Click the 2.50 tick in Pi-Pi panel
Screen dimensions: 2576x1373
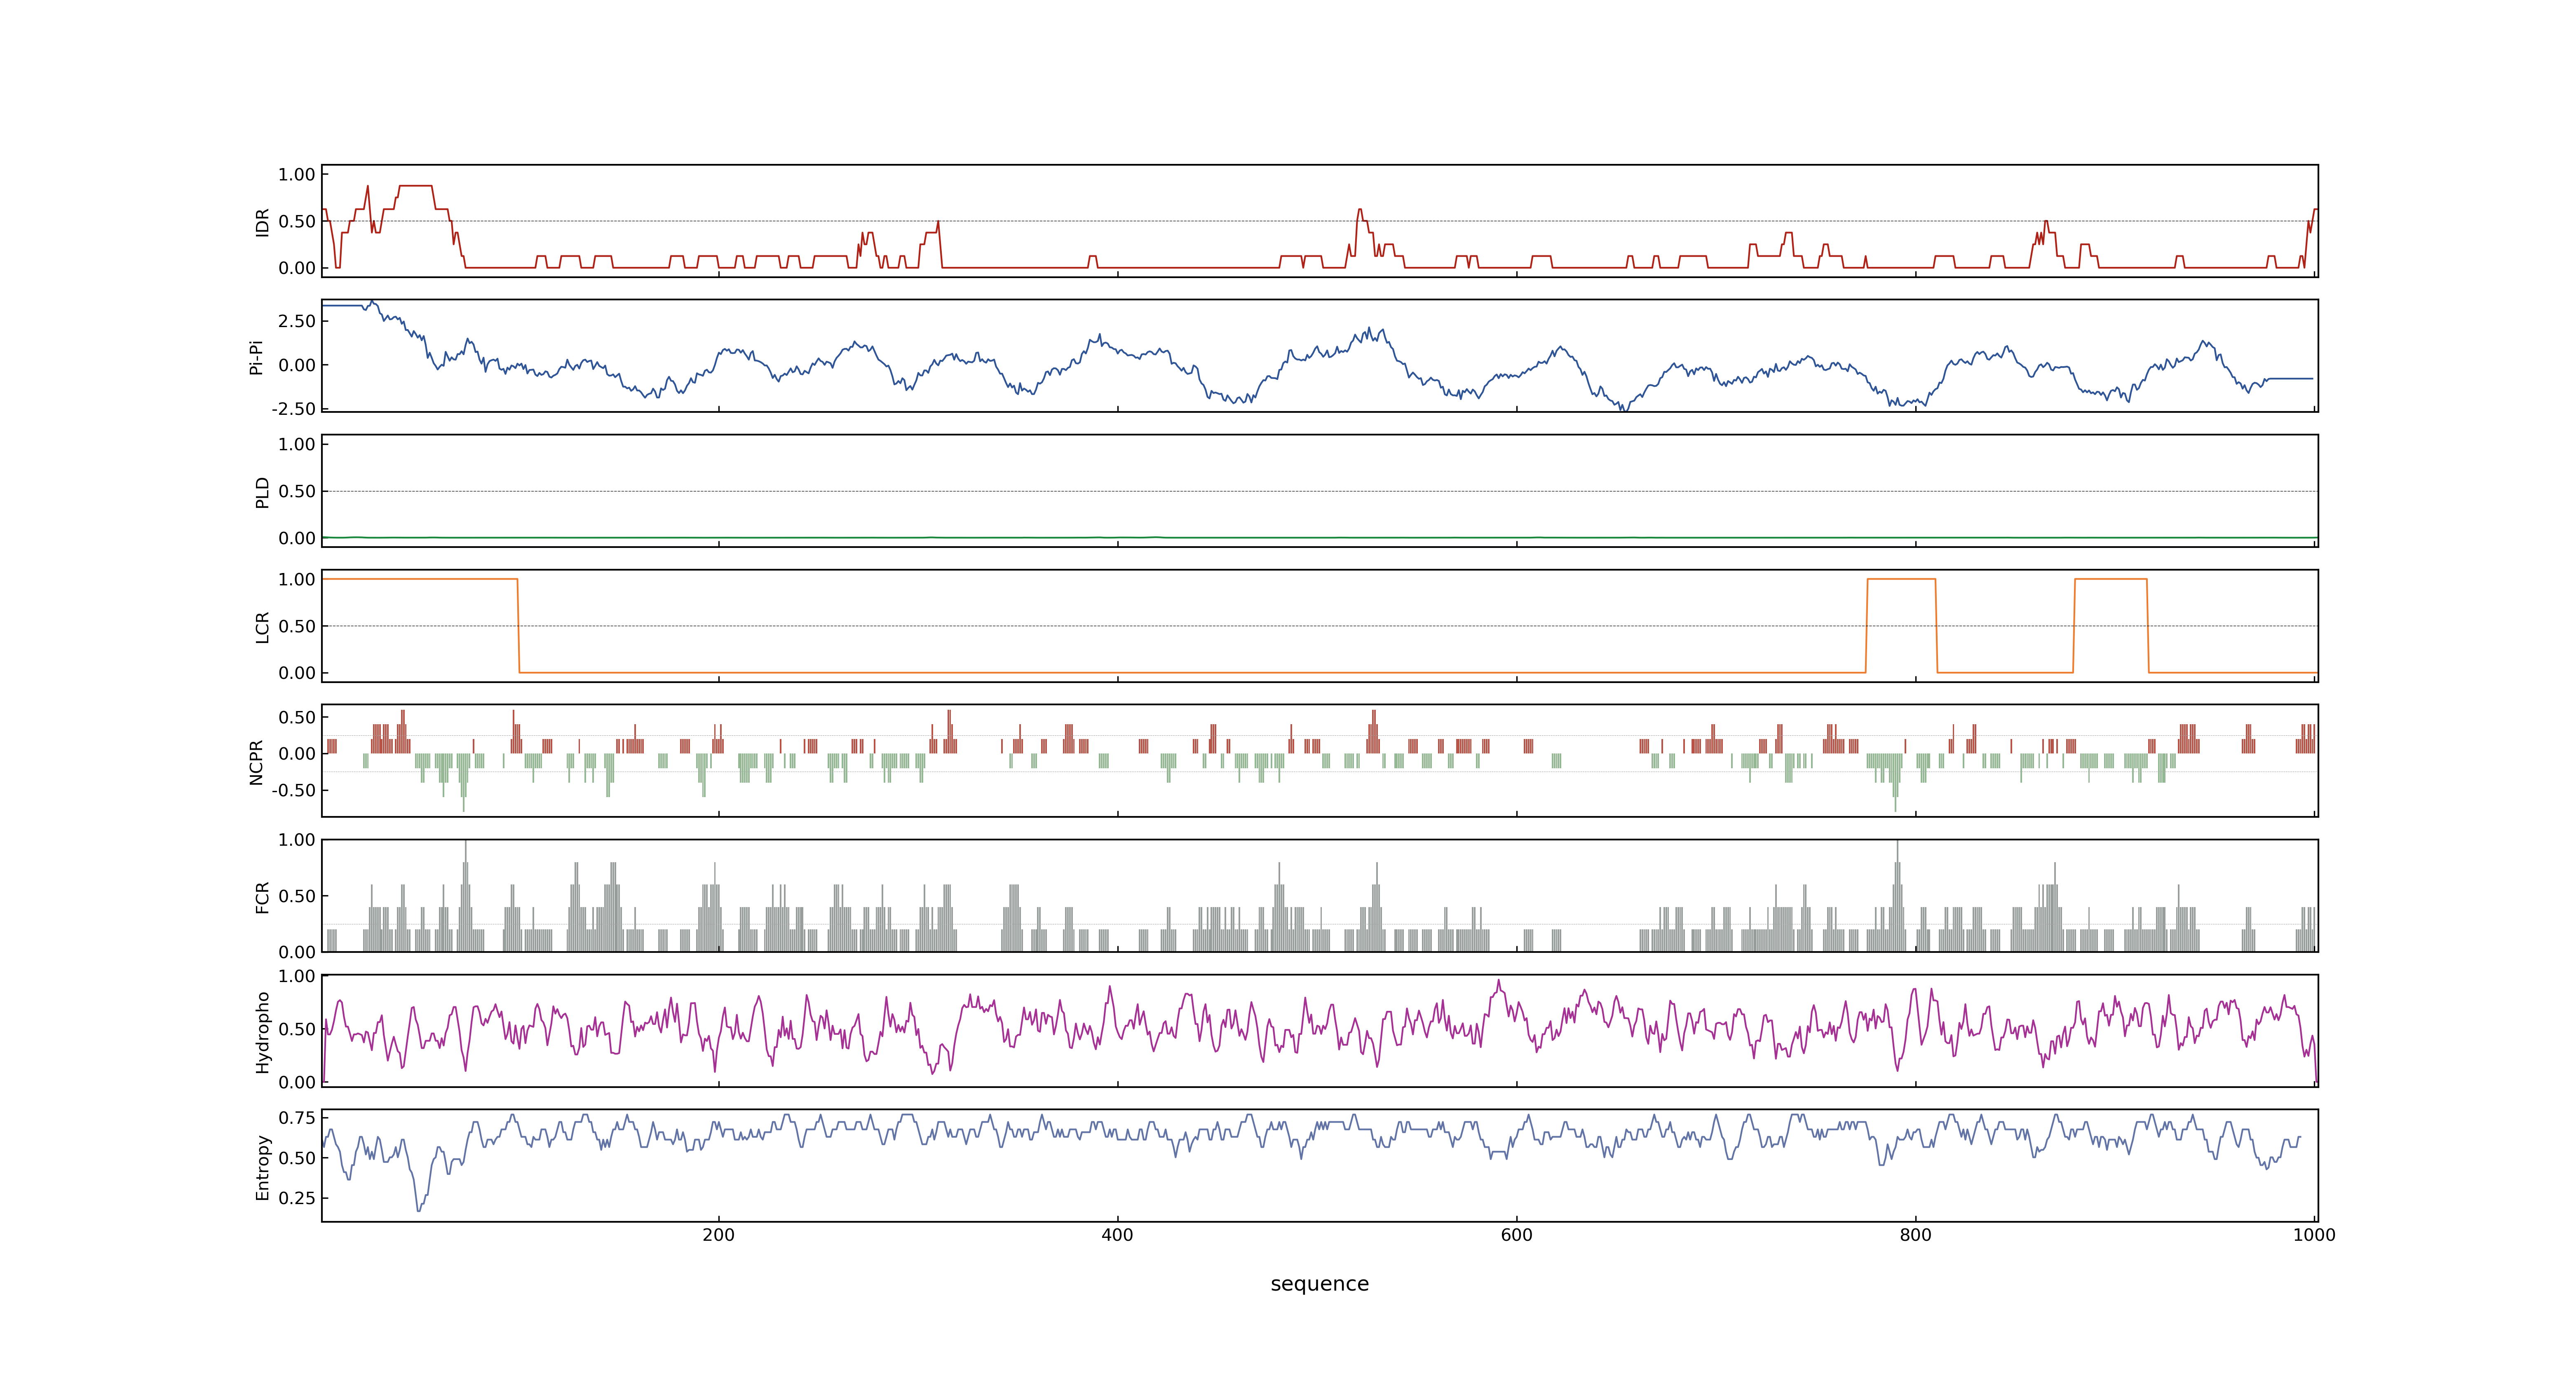[x=297, y=321]
